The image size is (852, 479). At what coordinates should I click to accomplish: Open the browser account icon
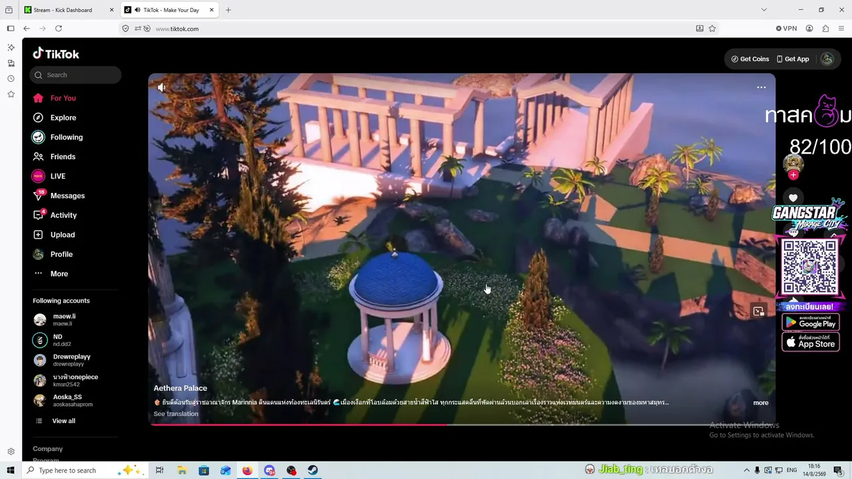[x=809, y=29]
